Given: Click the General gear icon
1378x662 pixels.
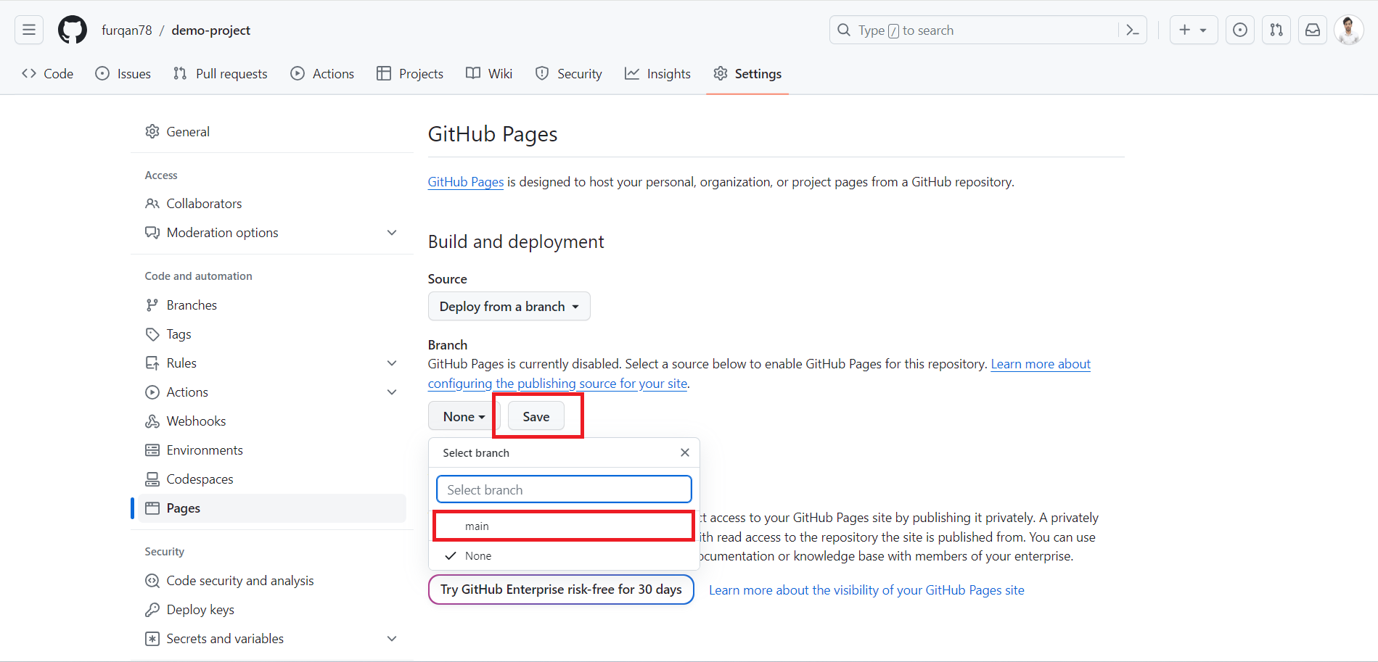Looking at the screenshot, I should pos(152,131).
